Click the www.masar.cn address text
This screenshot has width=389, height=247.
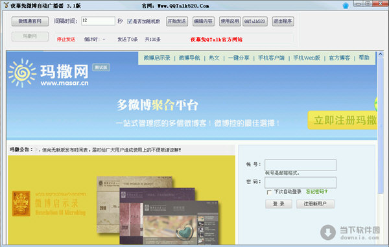[x=64, y=83]
